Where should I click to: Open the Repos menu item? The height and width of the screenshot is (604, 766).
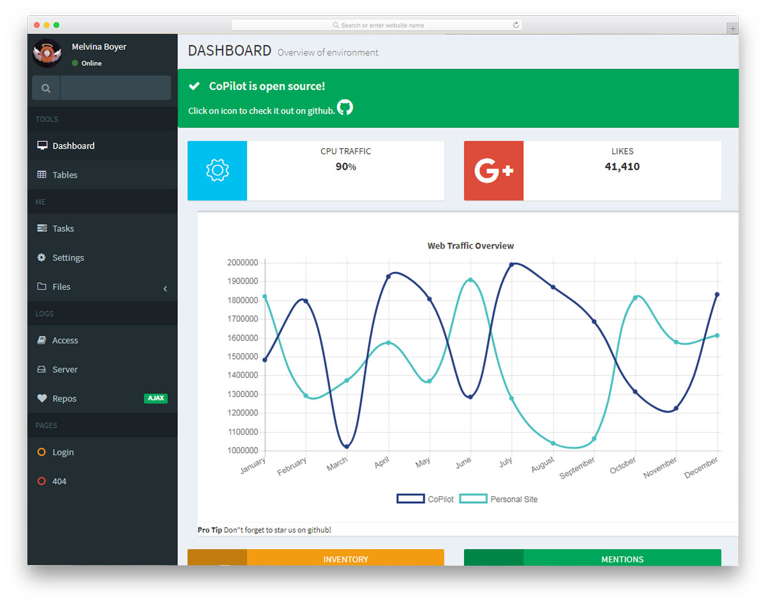click(102, 398)
